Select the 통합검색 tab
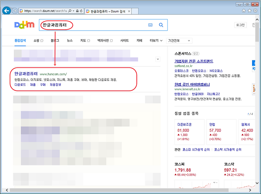 20,41
